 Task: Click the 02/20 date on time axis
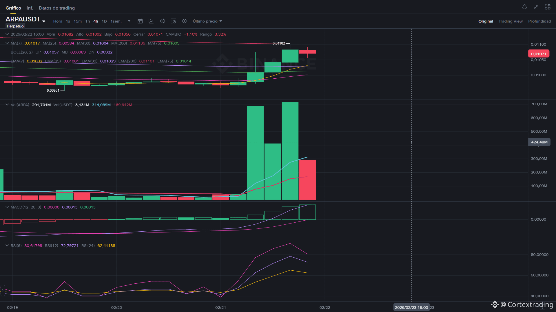pos(116,307)
